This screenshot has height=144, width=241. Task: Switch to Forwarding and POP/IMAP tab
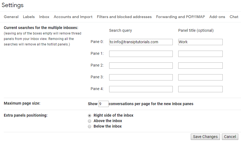tap(180, 17)
